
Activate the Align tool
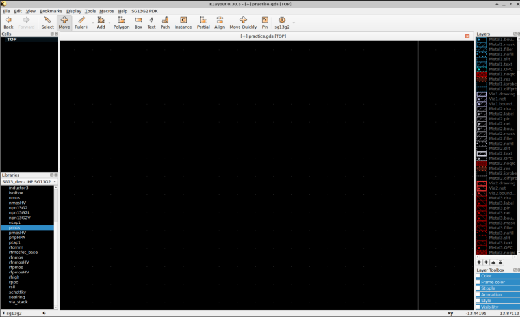coord(220,23)
